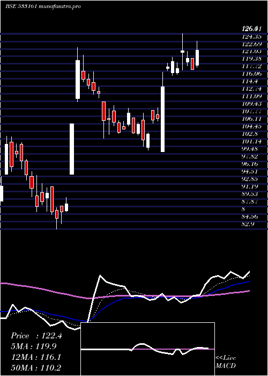The width and height of the screenshot is (268, 376).
Task: Click the 89.53 price axis label
Action: coord(250,194)
